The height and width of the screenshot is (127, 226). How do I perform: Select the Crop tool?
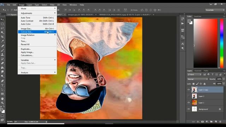tap(2, 37)
